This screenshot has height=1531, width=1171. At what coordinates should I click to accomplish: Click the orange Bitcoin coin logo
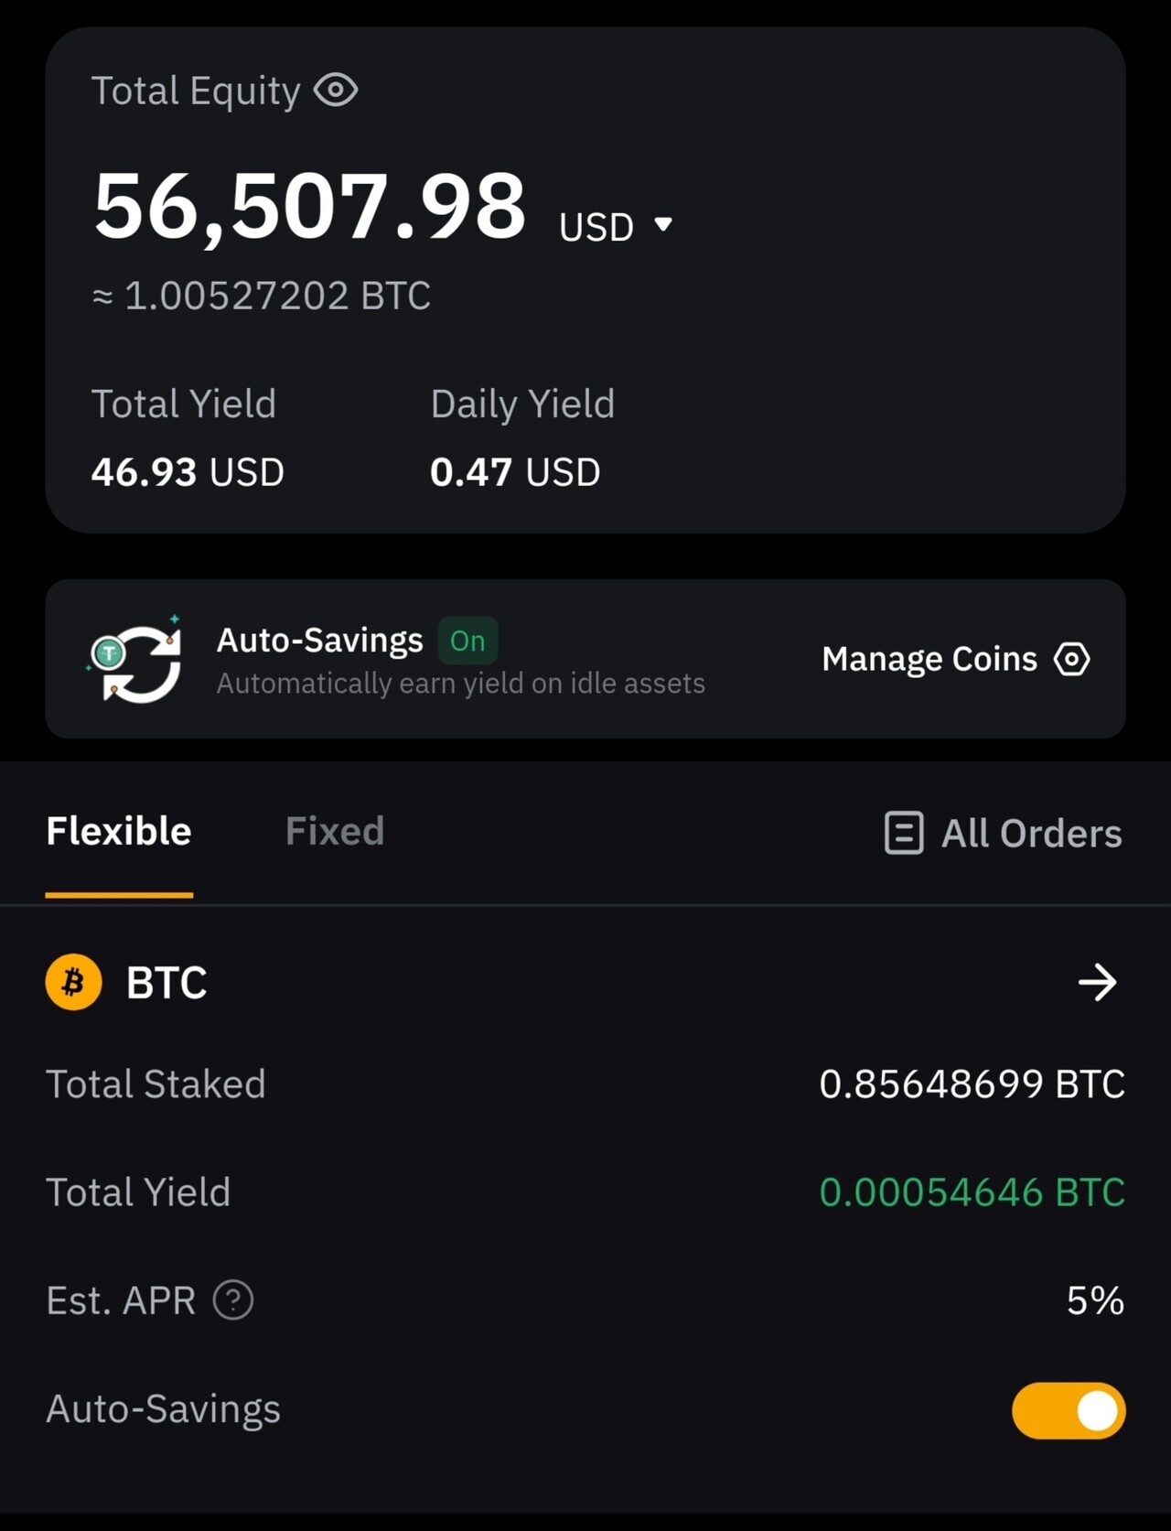(x=74, y=982)
